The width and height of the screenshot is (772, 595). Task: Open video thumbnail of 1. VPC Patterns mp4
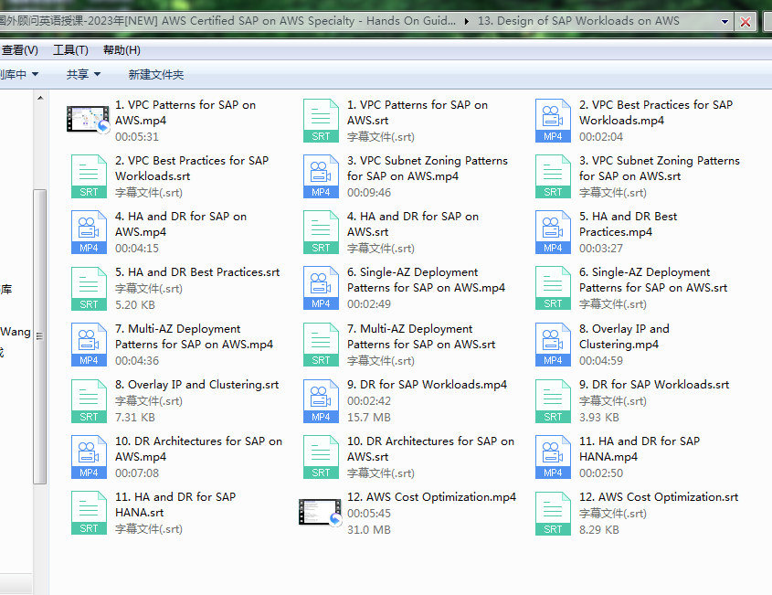88,119
